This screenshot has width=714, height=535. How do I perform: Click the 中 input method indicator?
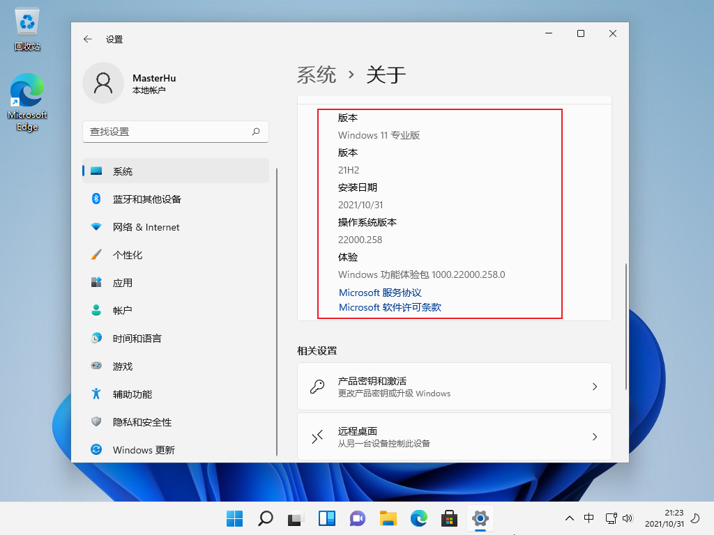[588, 518]
